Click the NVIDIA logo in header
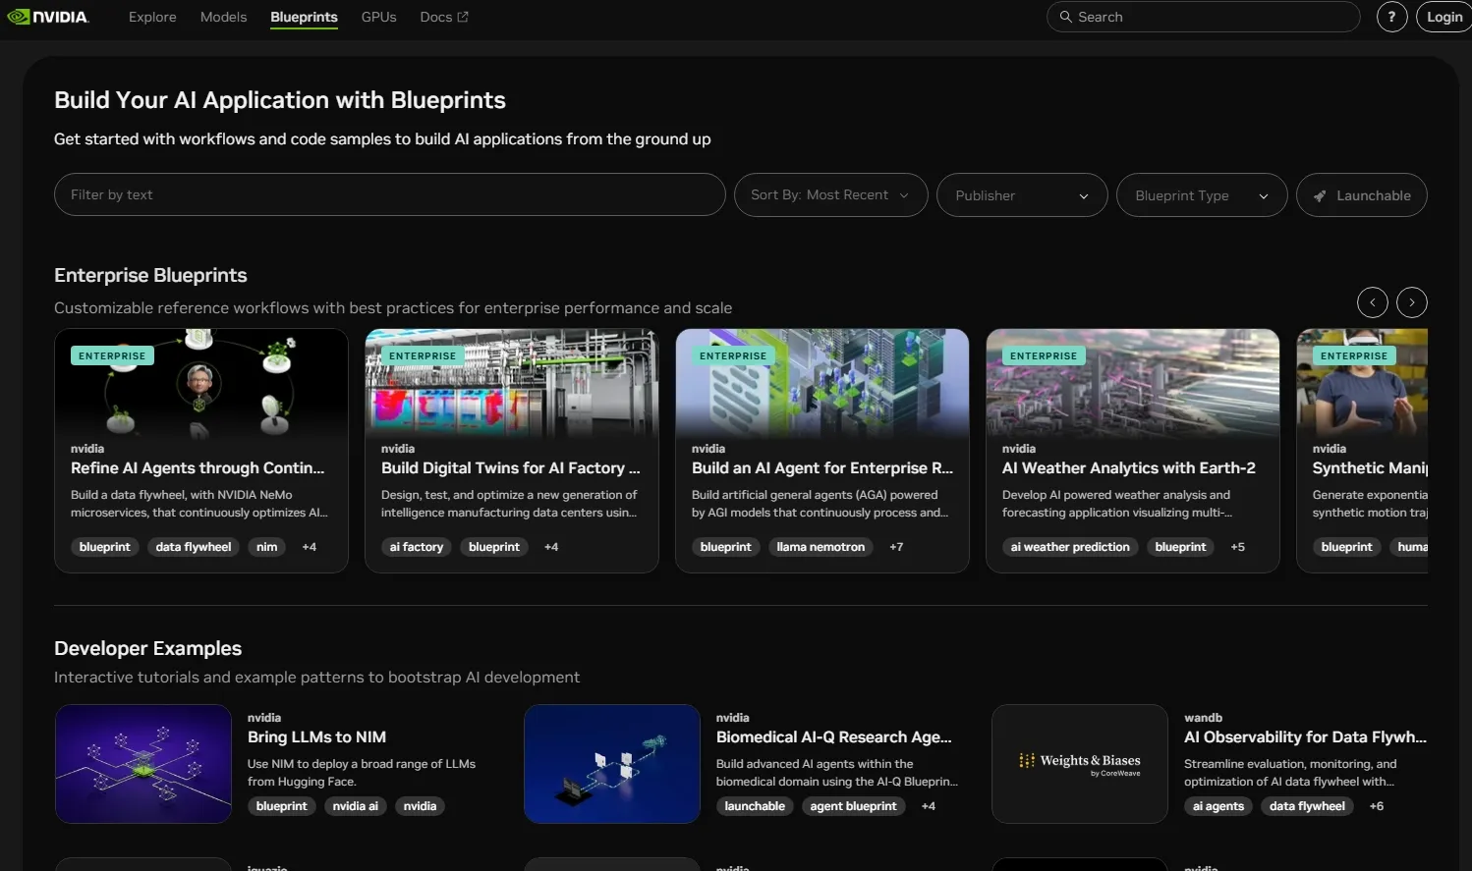Screen dimensions: 1472x871 pos(48,17)
